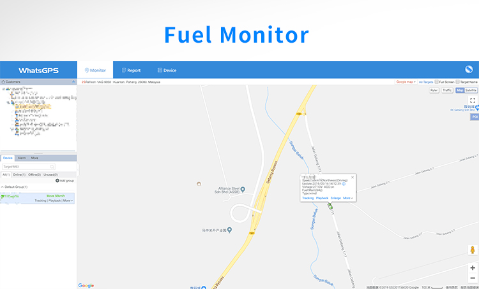The height and width of the screenshot is (289, 479).
Task: Open Street View pegman icon
Action: [x=473, y=250]
